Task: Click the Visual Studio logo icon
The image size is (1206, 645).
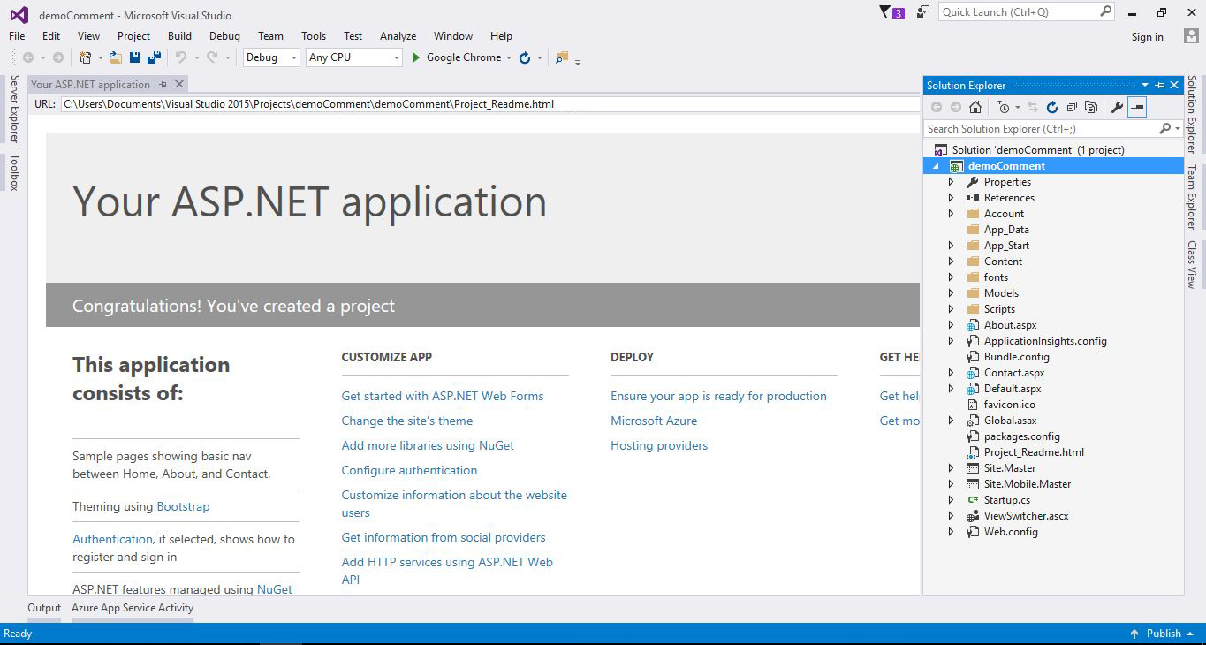Action: click(x=19, y=15)
